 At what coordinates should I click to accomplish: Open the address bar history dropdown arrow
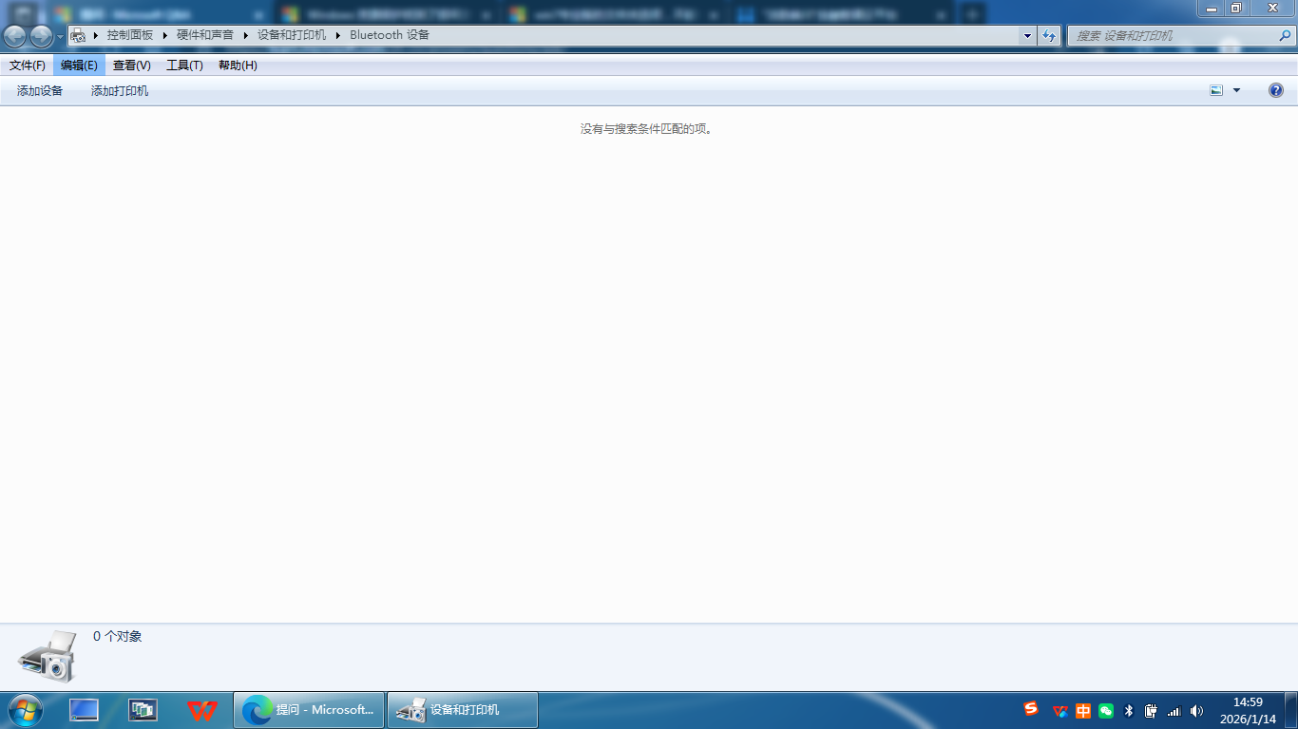click(1027, 36)
